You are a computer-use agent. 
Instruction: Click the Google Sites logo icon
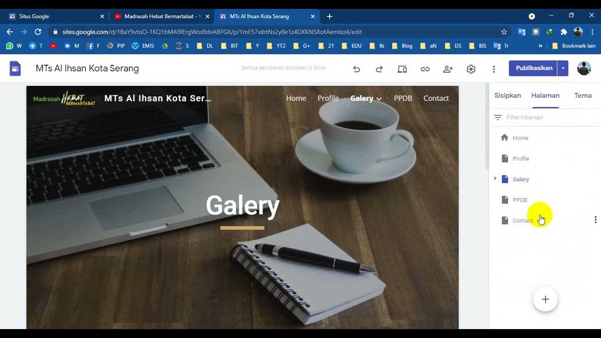tap(15, 69)
